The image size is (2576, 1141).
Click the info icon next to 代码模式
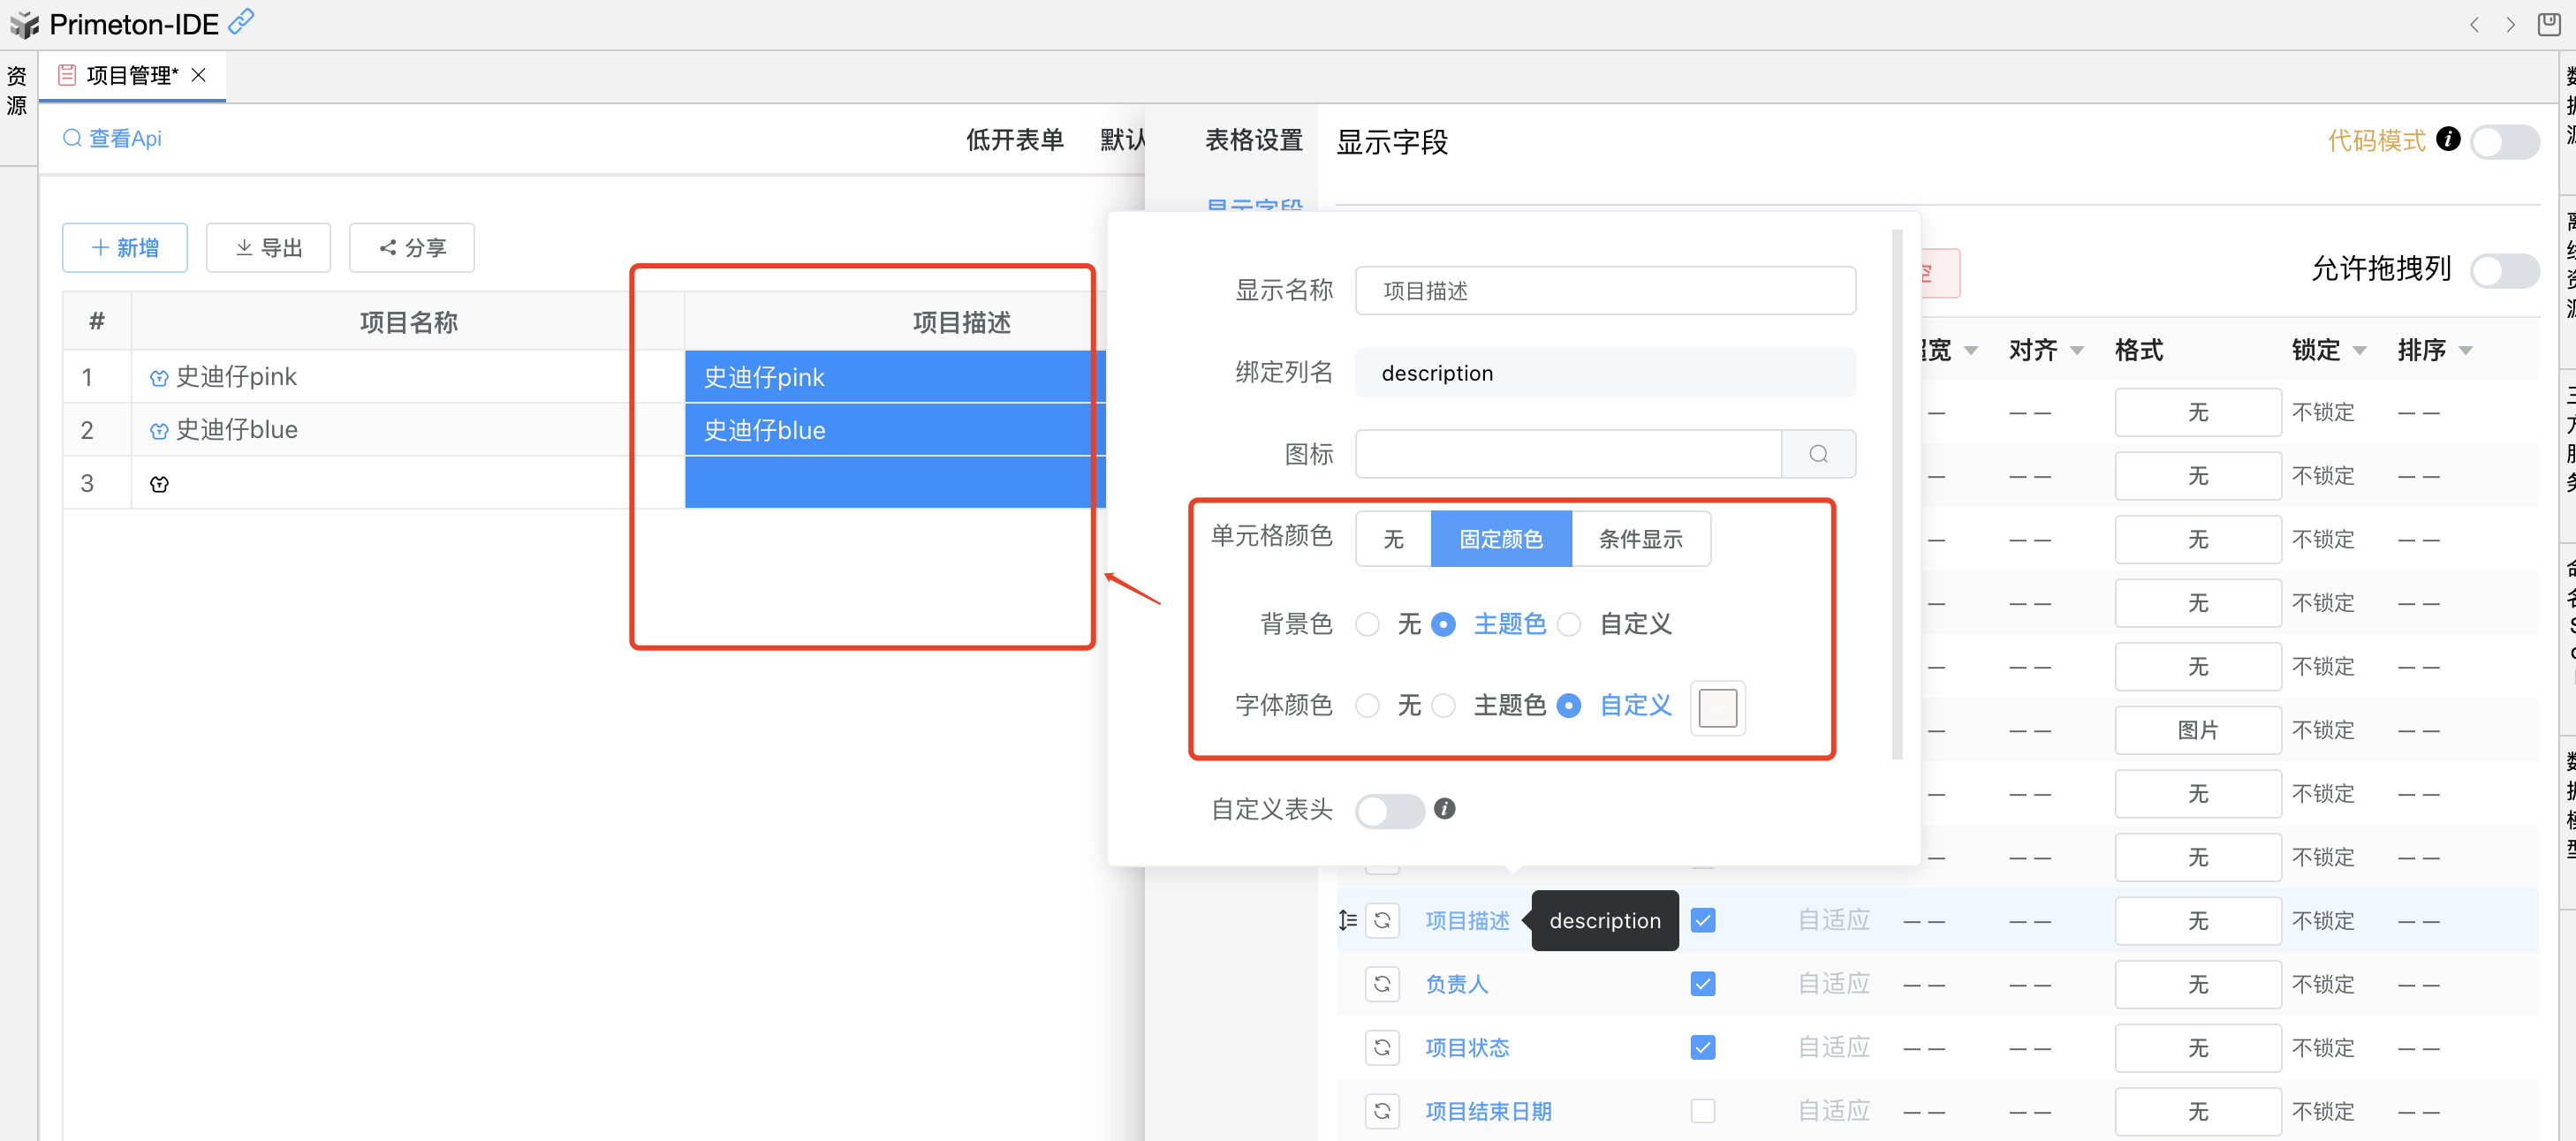[2448, 139]
